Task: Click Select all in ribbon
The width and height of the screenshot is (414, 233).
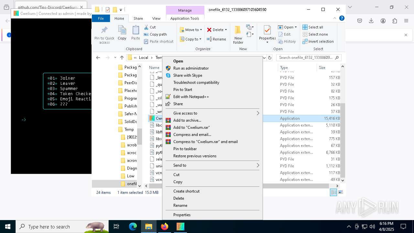Action: click(313, 27)
